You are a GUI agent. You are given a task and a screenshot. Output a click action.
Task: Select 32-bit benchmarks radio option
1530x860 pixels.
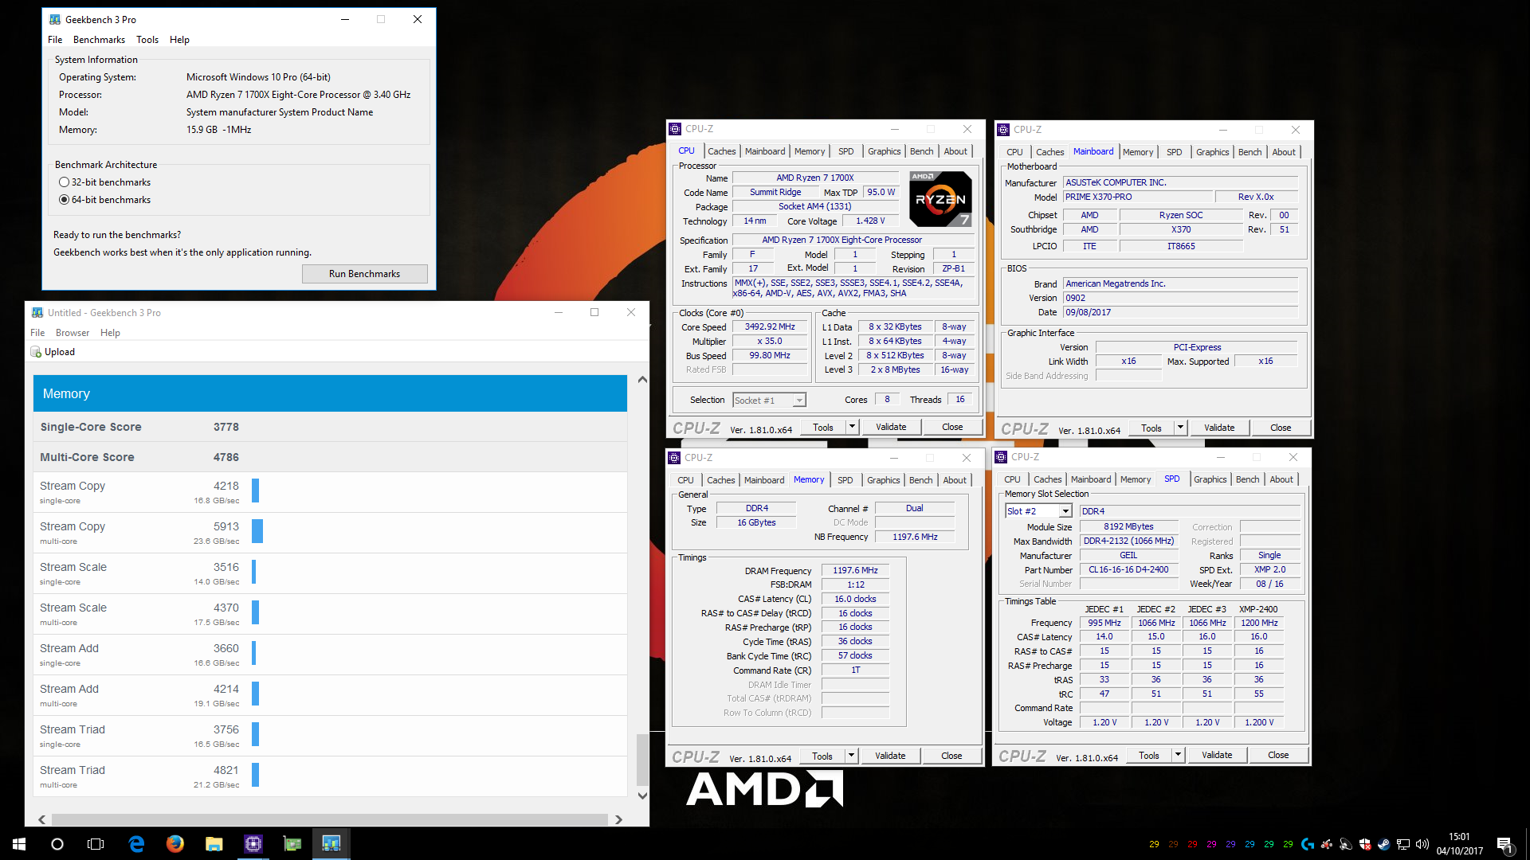[x=64, y=182]
